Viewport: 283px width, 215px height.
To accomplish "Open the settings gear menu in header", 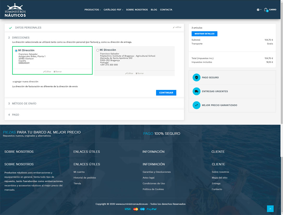I will pos(258,10).
